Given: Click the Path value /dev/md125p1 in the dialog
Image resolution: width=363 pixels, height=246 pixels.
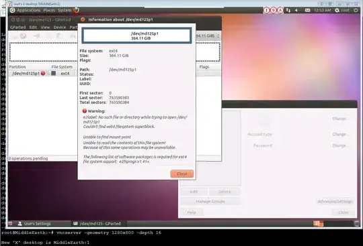Looking at the screenshot, I should tap(123, 70).
